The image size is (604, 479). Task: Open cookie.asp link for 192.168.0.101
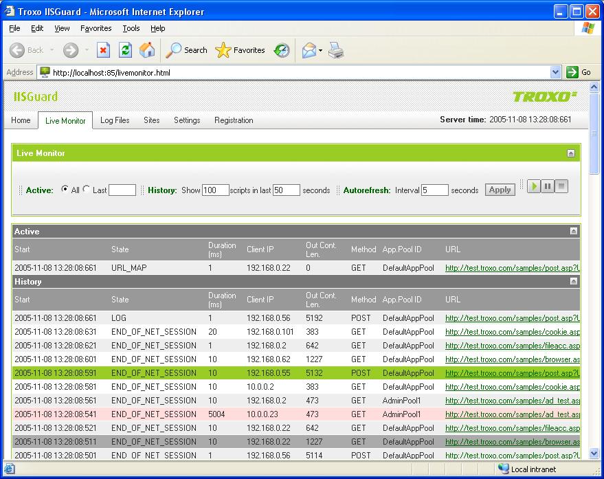(513, 332)
